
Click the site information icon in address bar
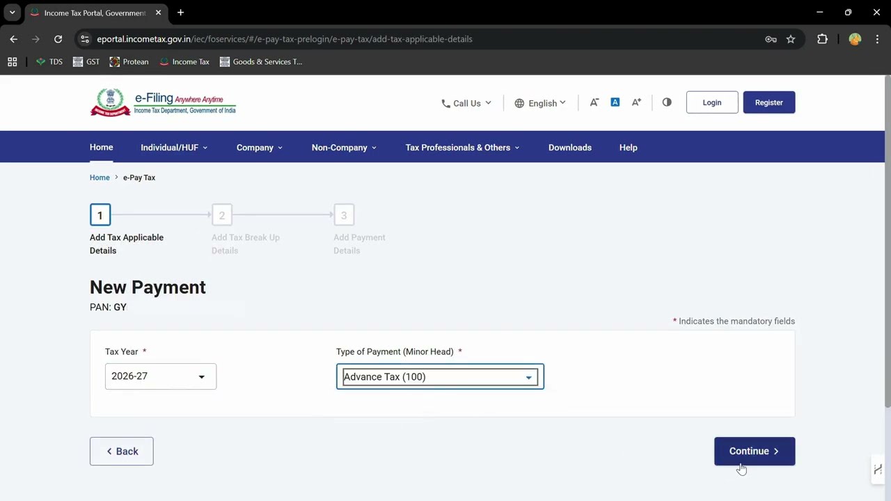tap(85, 39)
